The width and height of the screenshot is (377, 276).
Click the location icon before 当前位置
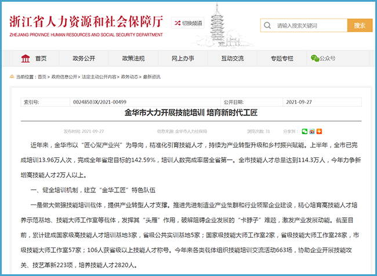pyautogui.click(x=12, y=77)
